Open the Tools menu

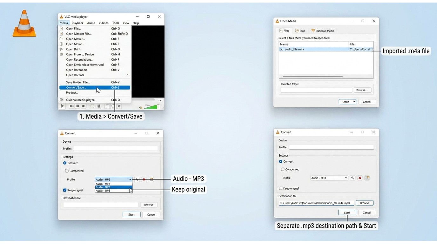116,23
